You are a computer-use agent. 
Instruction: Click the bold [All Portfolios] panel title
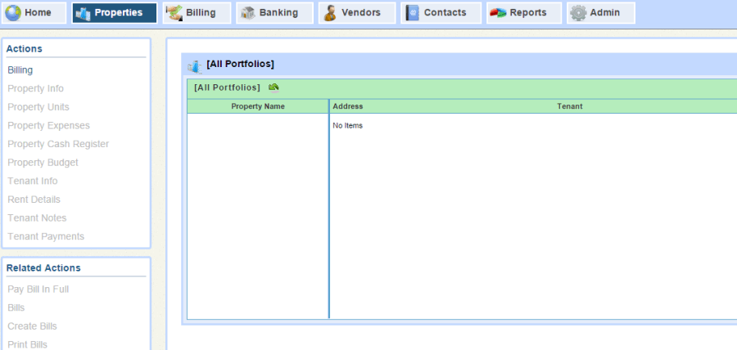(x=240, y=65)
